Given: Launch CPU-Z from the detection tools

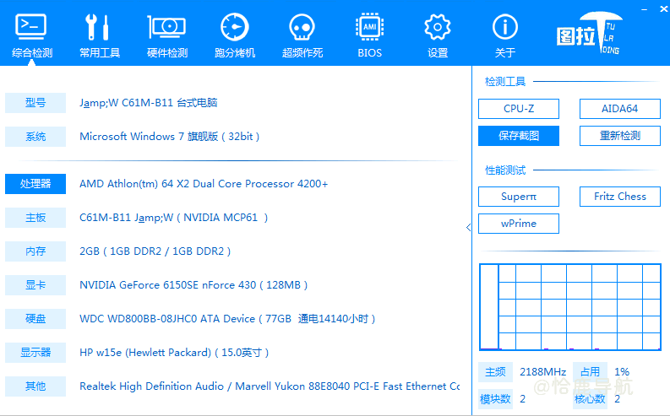Looking at the screenshot, I should tap(519, 109).
